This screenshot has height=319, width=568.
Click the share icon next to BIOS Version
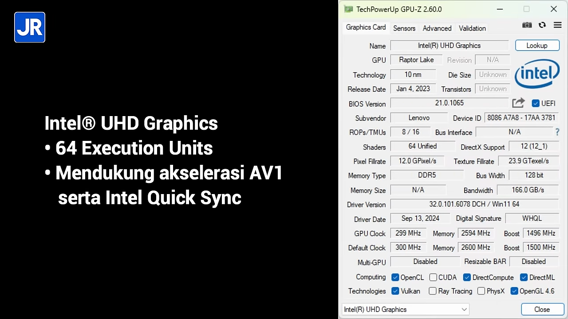click(x=518, y=103)
